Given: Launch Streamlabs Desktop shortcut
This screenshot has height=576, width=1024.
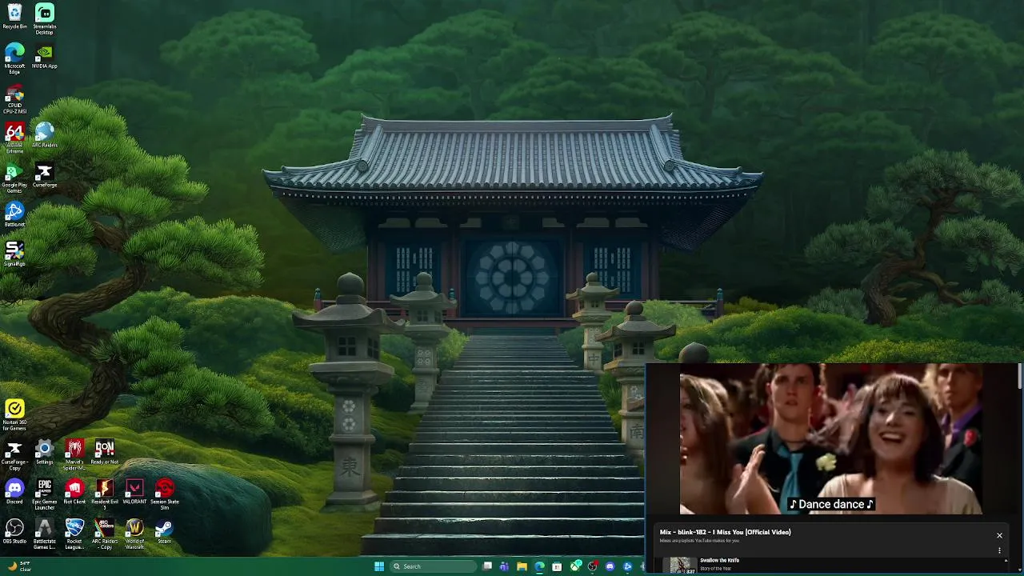Looking at the screenshot, I should tap(45, 19).
